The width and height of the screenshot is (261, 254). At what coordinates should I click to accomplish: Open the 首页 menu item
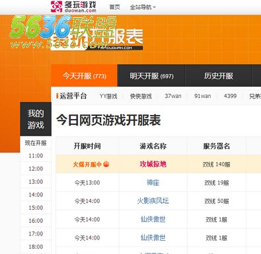pos(115,7)
